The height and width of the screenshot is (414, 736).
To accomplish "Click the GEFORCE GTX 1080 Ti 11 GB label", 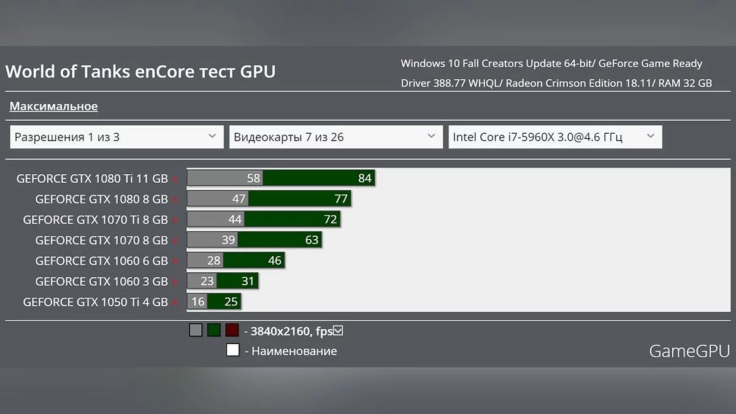I will pyautogui.click(x=92, y=179).
